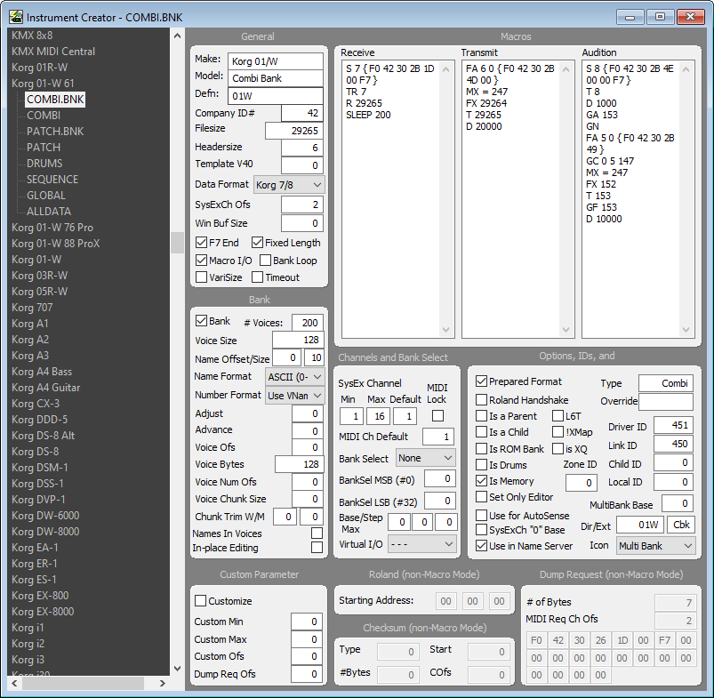Click the Link ID field

(673, 444)
